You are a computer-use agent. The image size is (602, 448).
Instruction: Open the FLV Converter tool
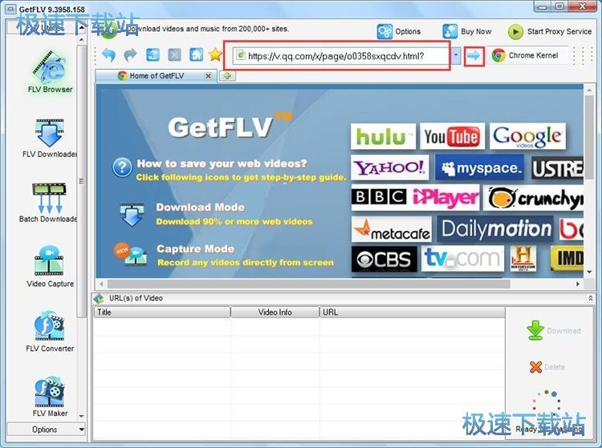tap(50, 332)
